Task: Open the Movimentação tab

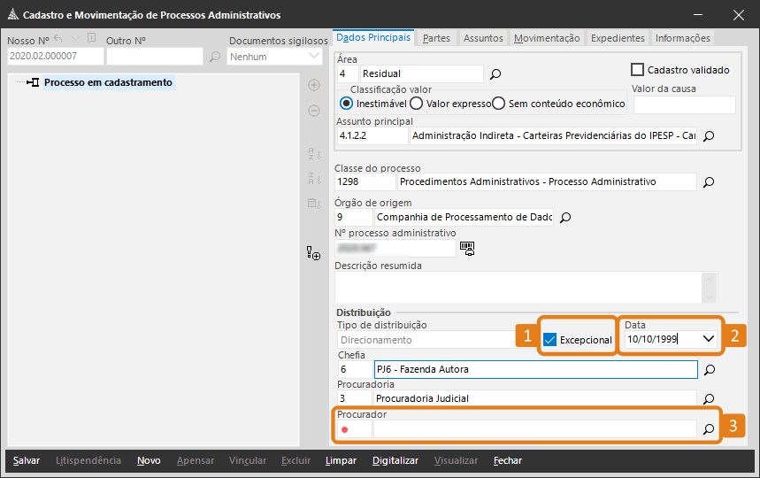Action: [547, 38]
